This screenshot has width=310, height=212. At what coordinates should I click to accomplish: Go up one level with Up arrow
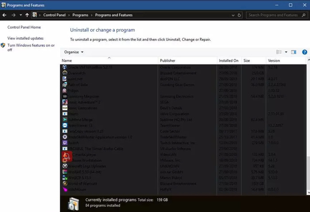27,15
